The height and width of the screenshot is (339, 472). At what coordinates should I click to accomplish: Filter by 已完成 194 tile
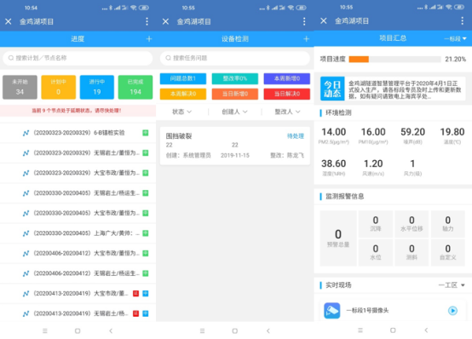click(135, 87)
